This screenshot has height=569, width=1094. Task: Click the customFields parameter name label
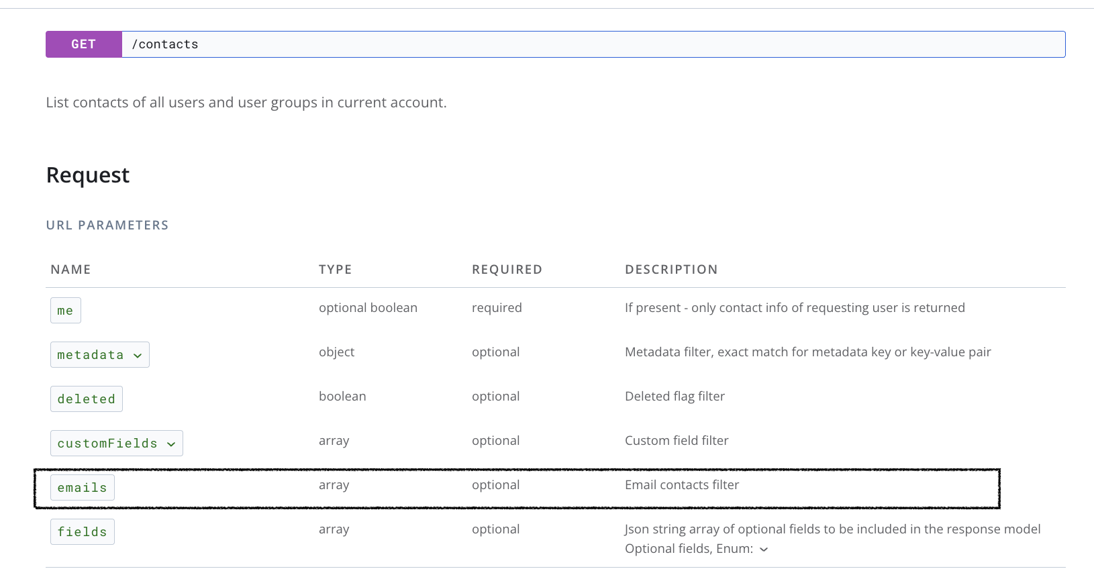point(107,444)
